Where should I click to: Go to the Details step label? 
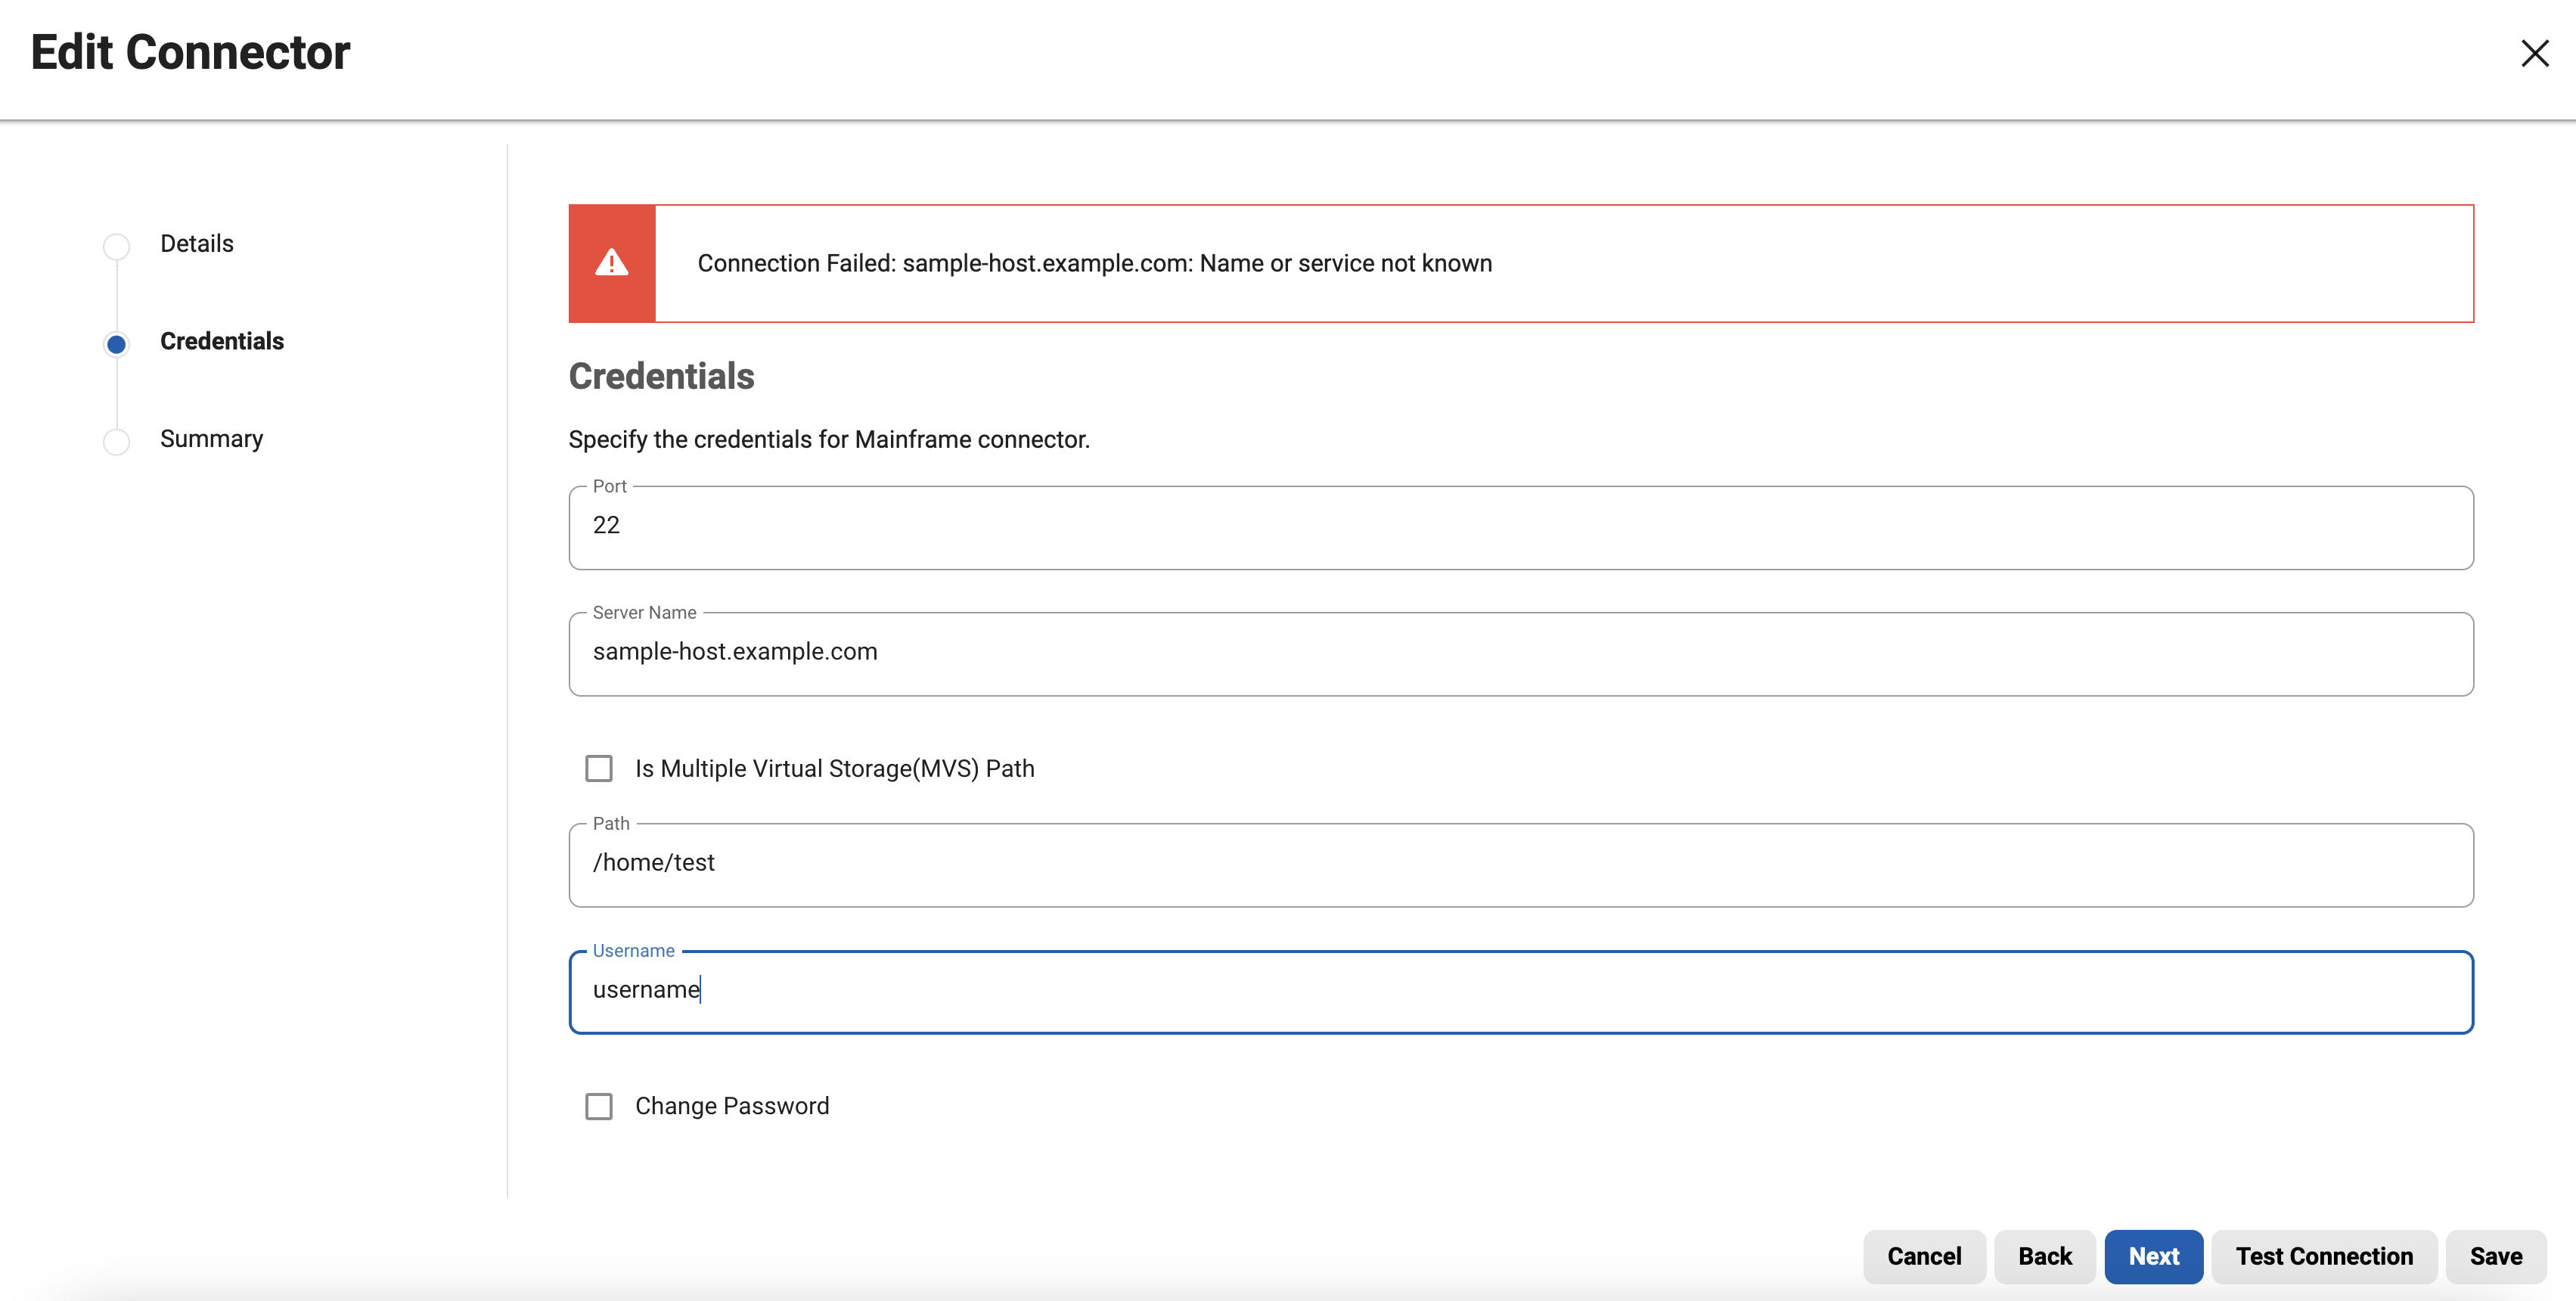coord(197,243)
